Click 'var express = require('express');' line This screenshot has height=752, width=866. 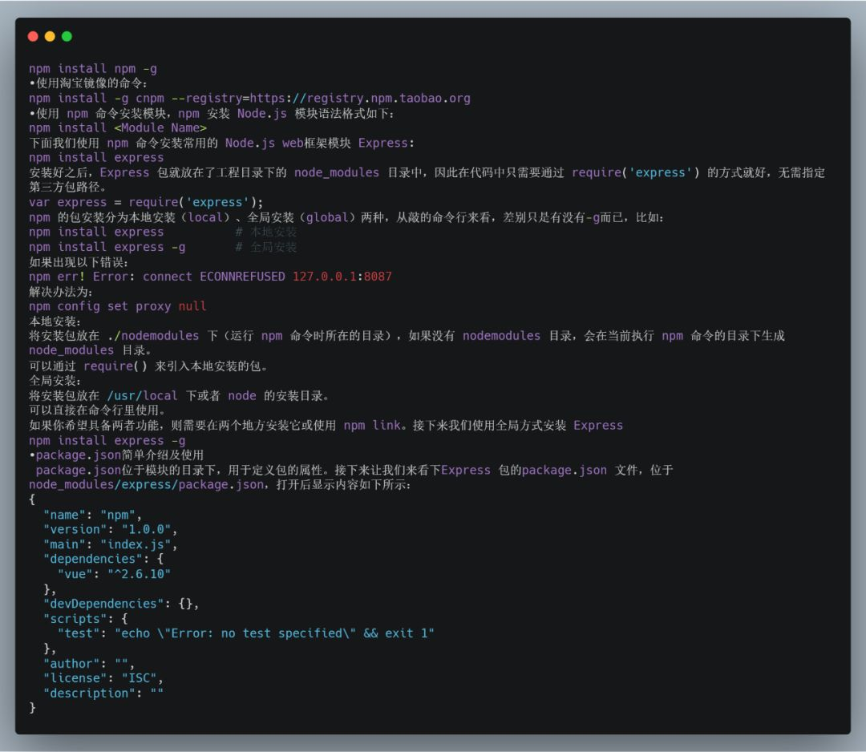point(146,203)
